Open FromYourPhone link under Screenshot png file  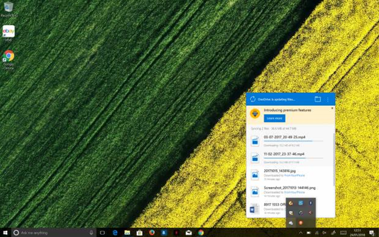pyautogui.click(x=294, y=192)
